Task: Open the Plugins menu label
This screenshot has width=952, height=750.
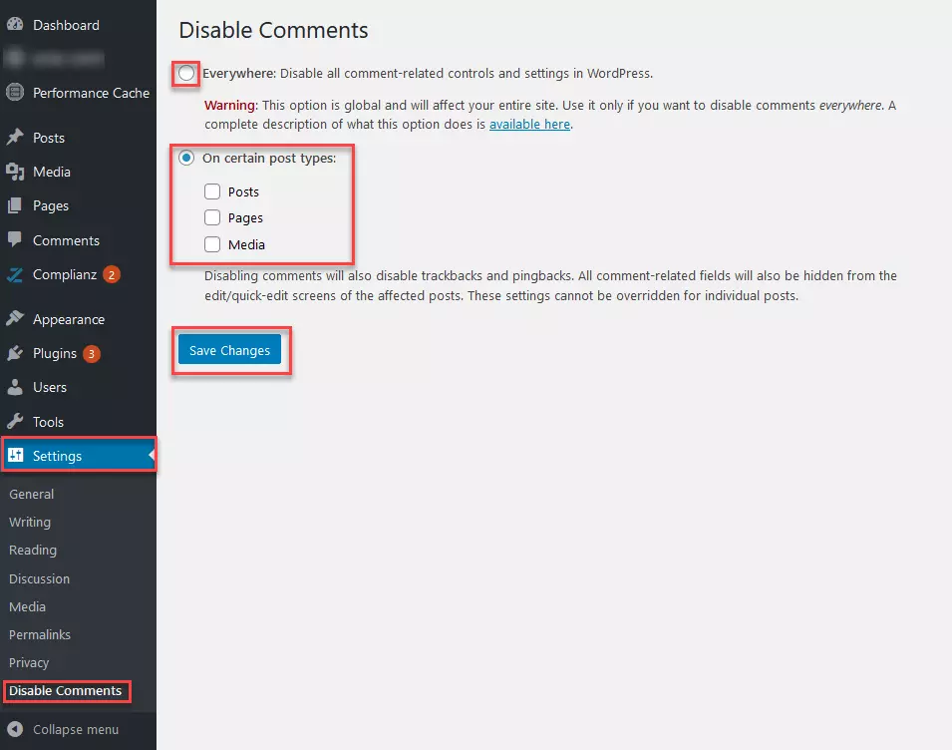Action: coord(55,353)
